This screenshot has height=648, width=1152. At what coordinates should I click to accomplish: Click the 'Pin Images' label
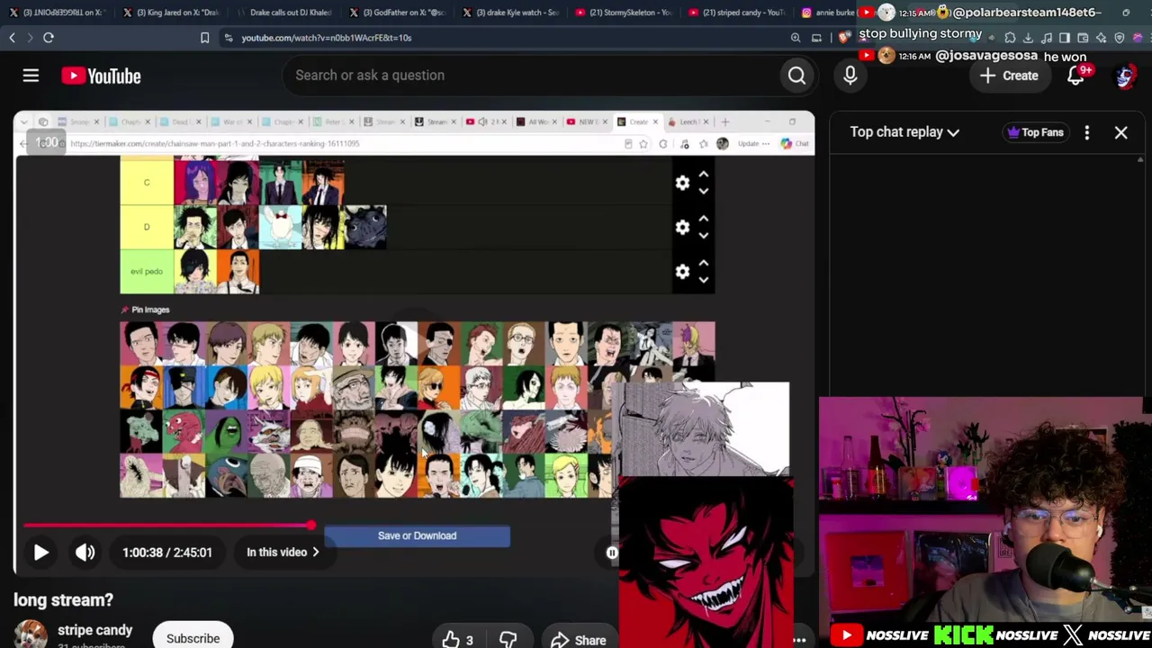point(145,310)
